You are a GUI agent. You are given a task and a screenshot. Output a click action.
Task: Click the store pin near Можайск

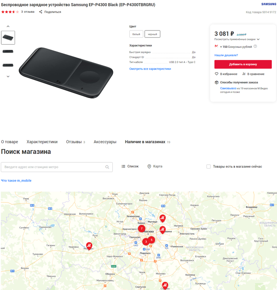click(x=89, y=246)
